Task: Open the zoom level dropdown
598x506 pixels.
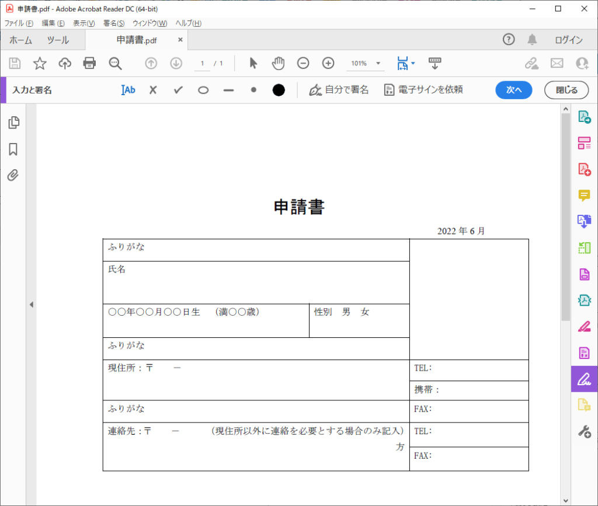Action: tap(377, 63)
